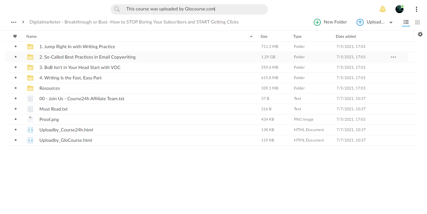Sort files by Date added header

tap(346, 37)
